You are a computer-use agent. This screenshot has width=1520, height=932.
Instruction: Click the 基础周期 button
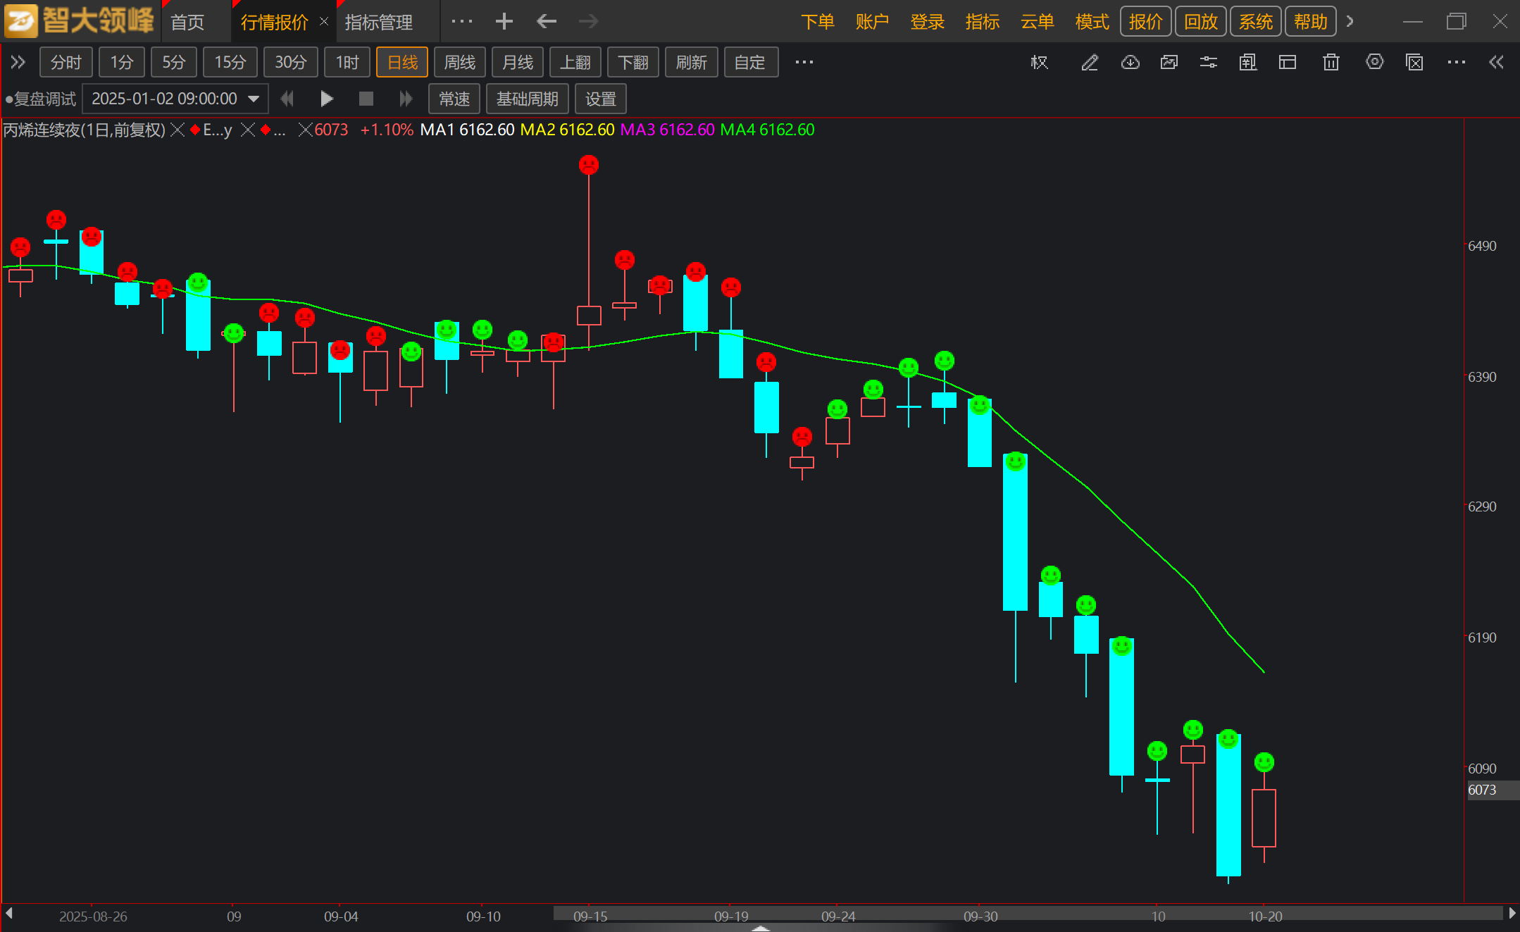(527, 99)
